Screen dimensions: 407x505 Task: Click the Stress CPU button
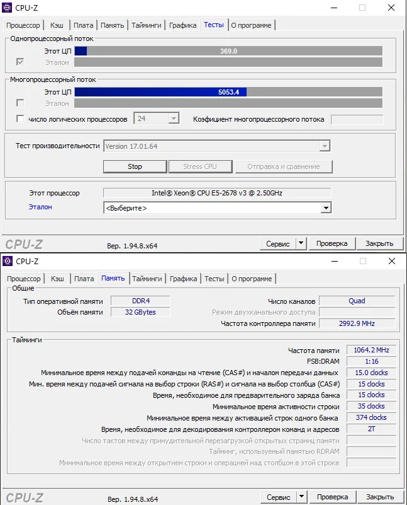coord(200,166)
